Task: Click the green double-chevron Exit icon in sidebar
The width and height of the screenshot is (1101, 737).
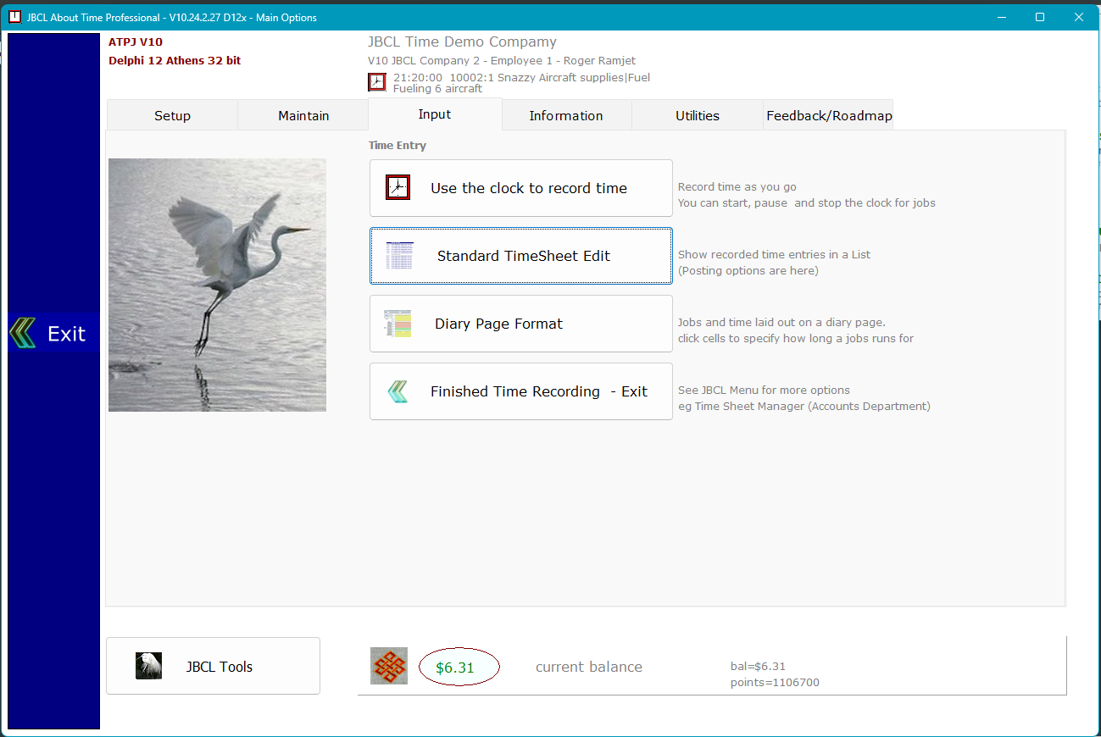Action: click(23, 333)
